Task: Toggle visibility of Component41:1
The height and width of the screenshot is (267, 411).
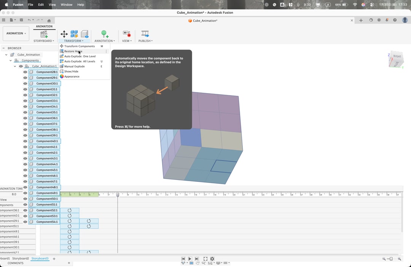Action: click(x=25, y=147)
